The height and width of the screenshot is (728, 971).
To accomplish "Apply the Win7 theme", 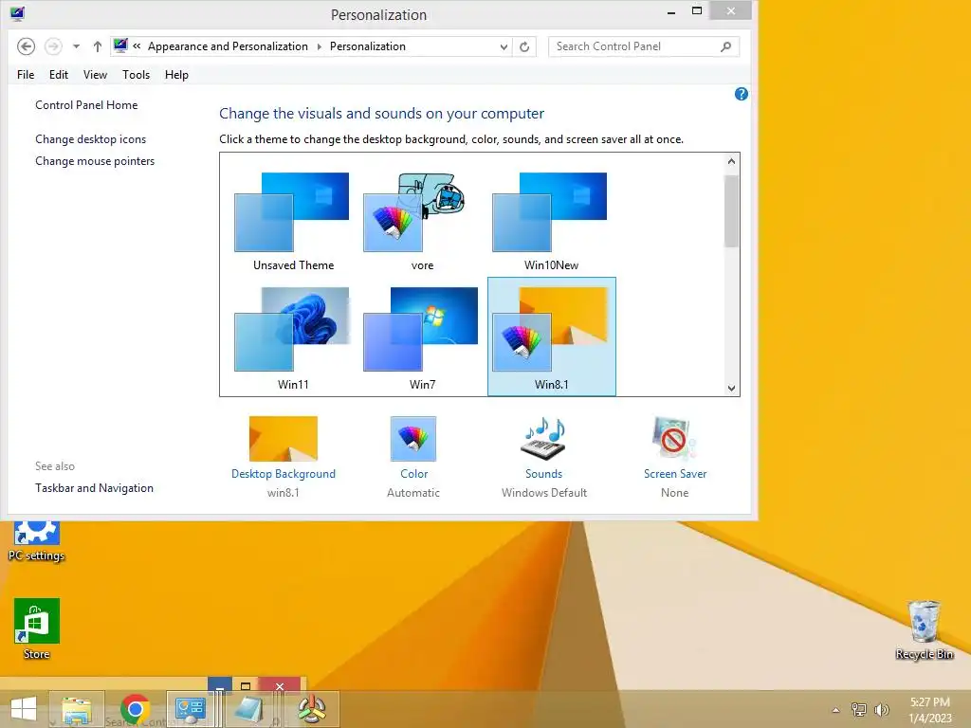I will click(422, 338).
